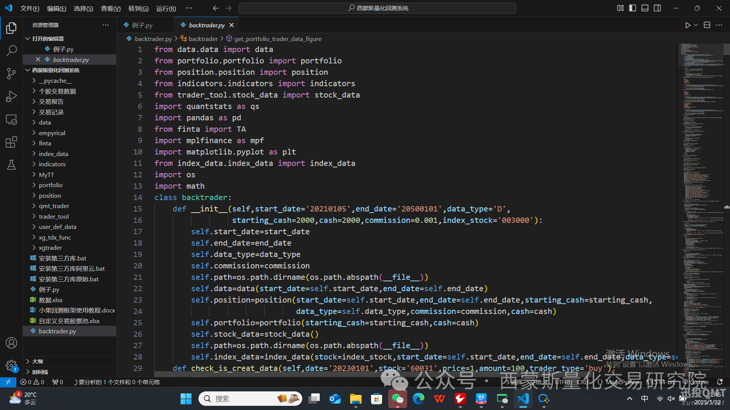Open the Testing flask view
Viewport: 730px width, 410px height.
coord(11,165)
